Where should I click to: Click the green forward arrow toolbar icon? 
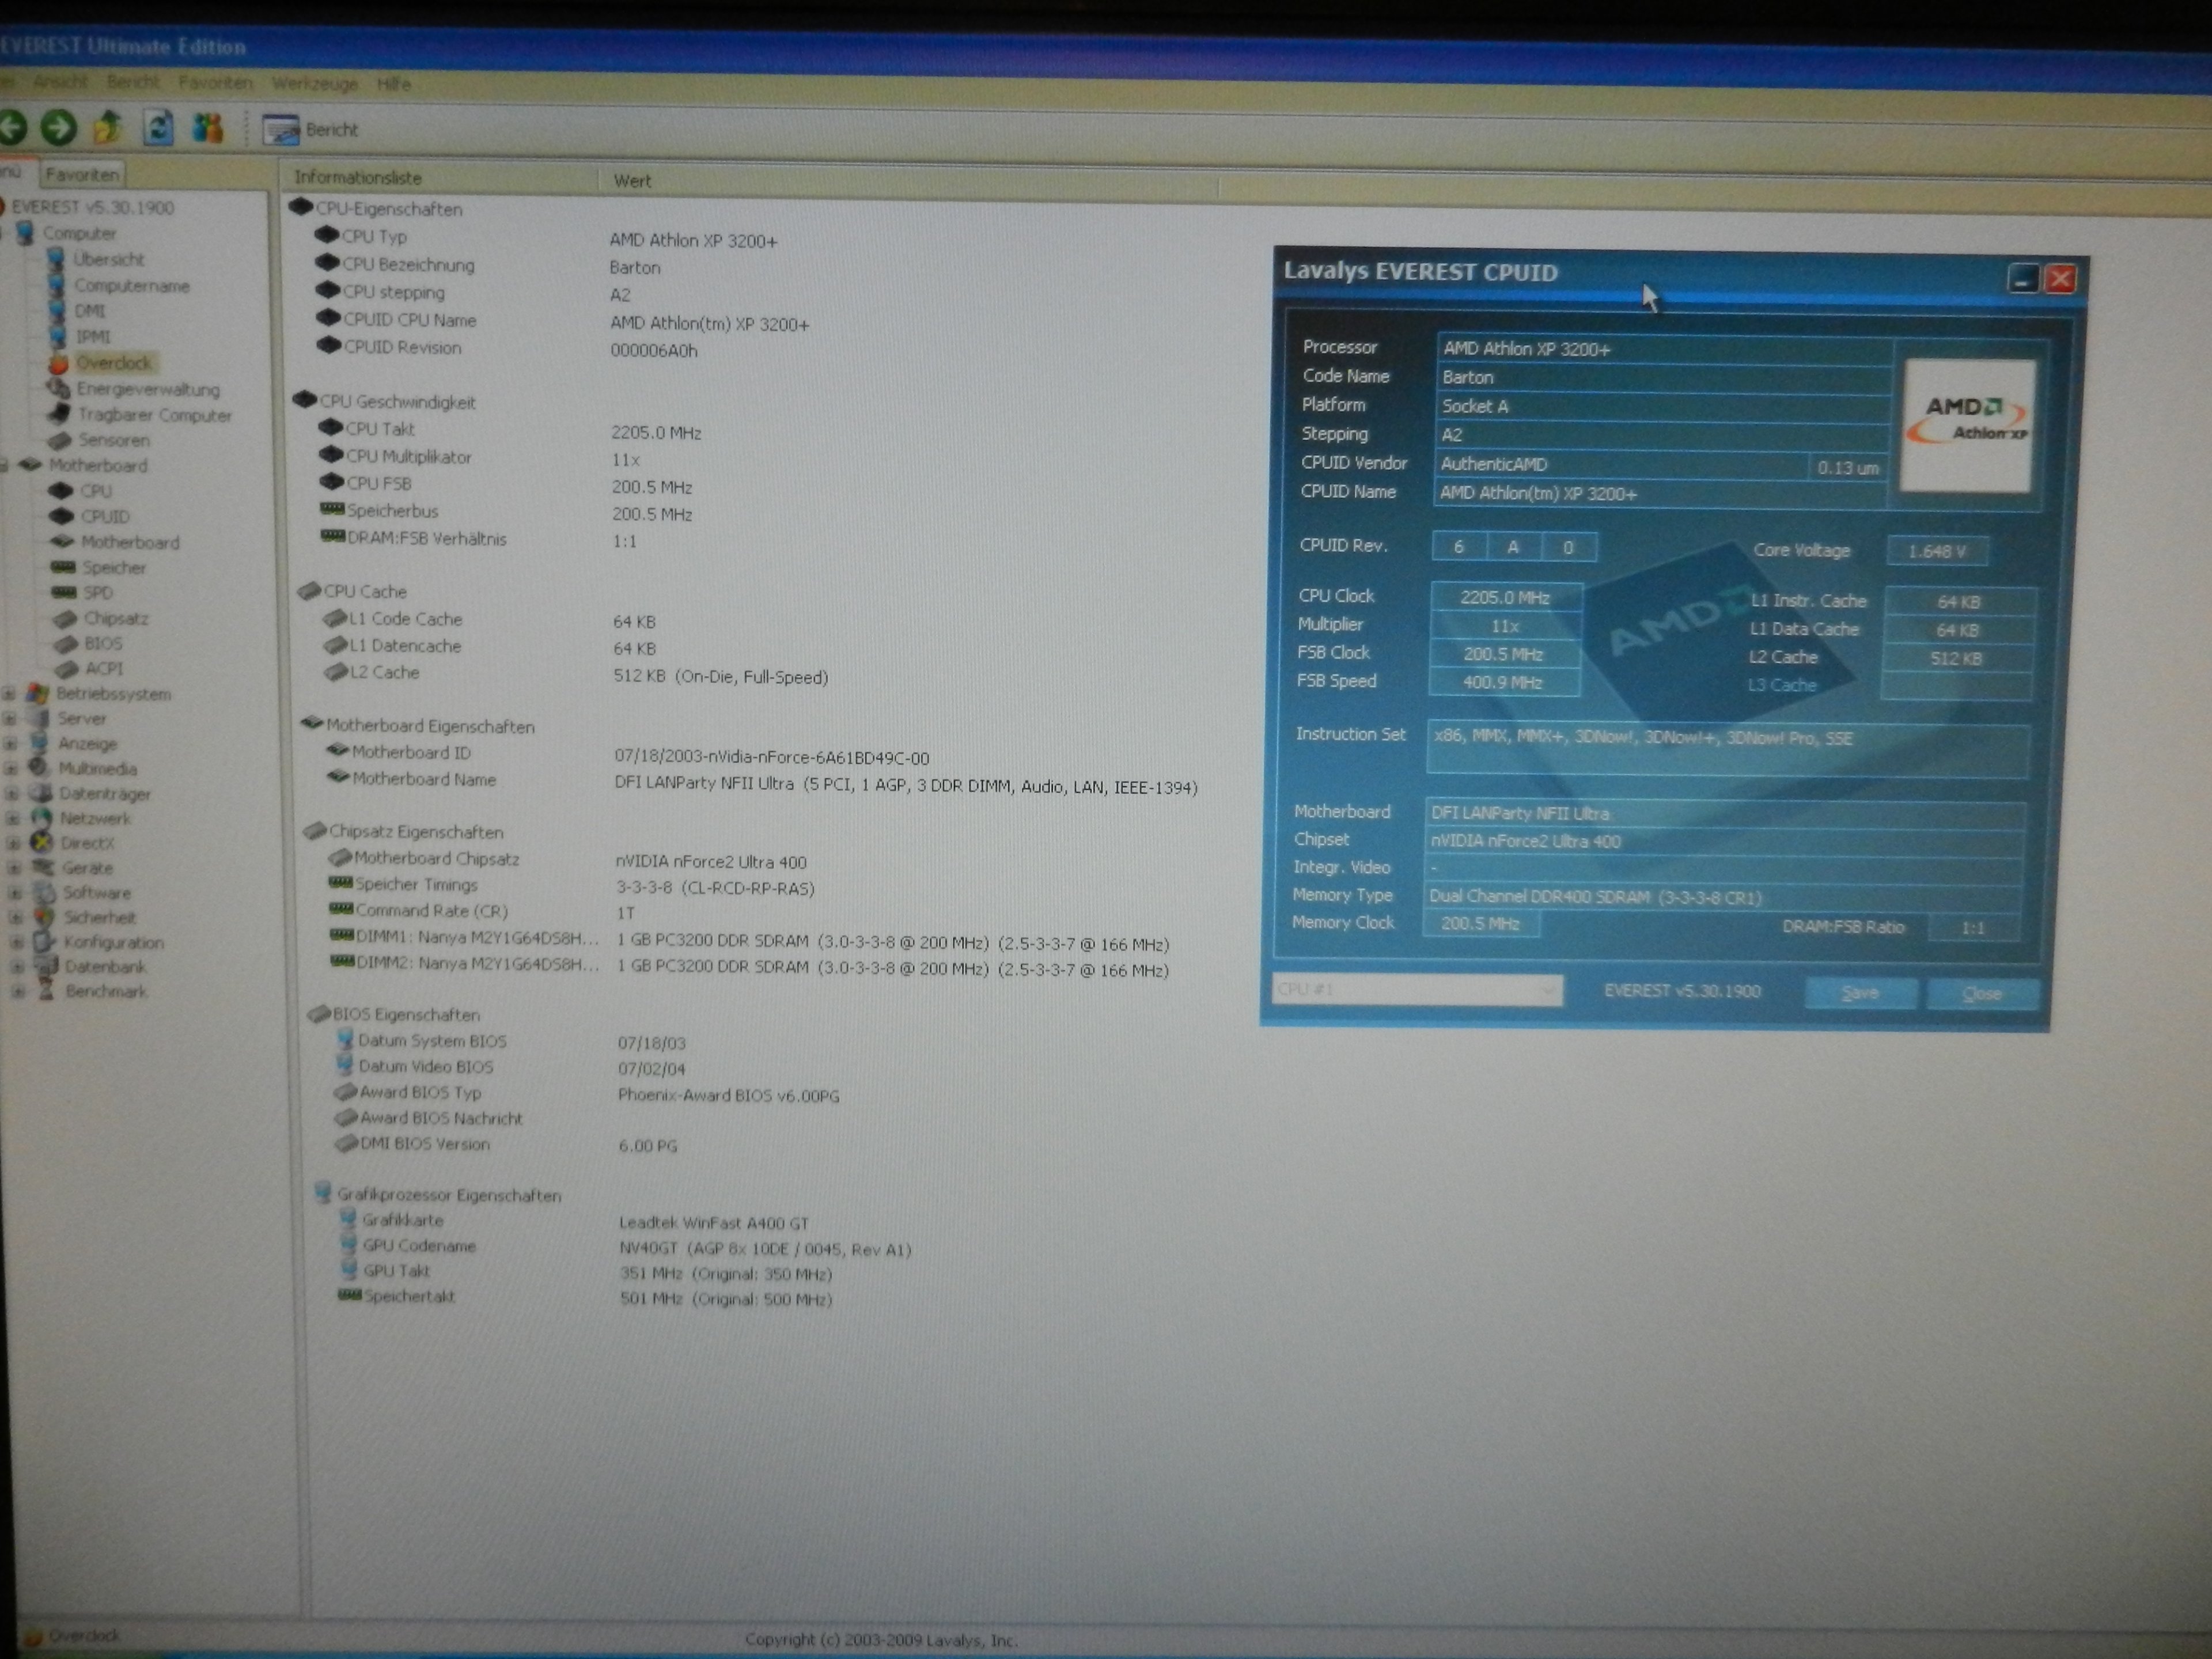click(x=58, y=127)
